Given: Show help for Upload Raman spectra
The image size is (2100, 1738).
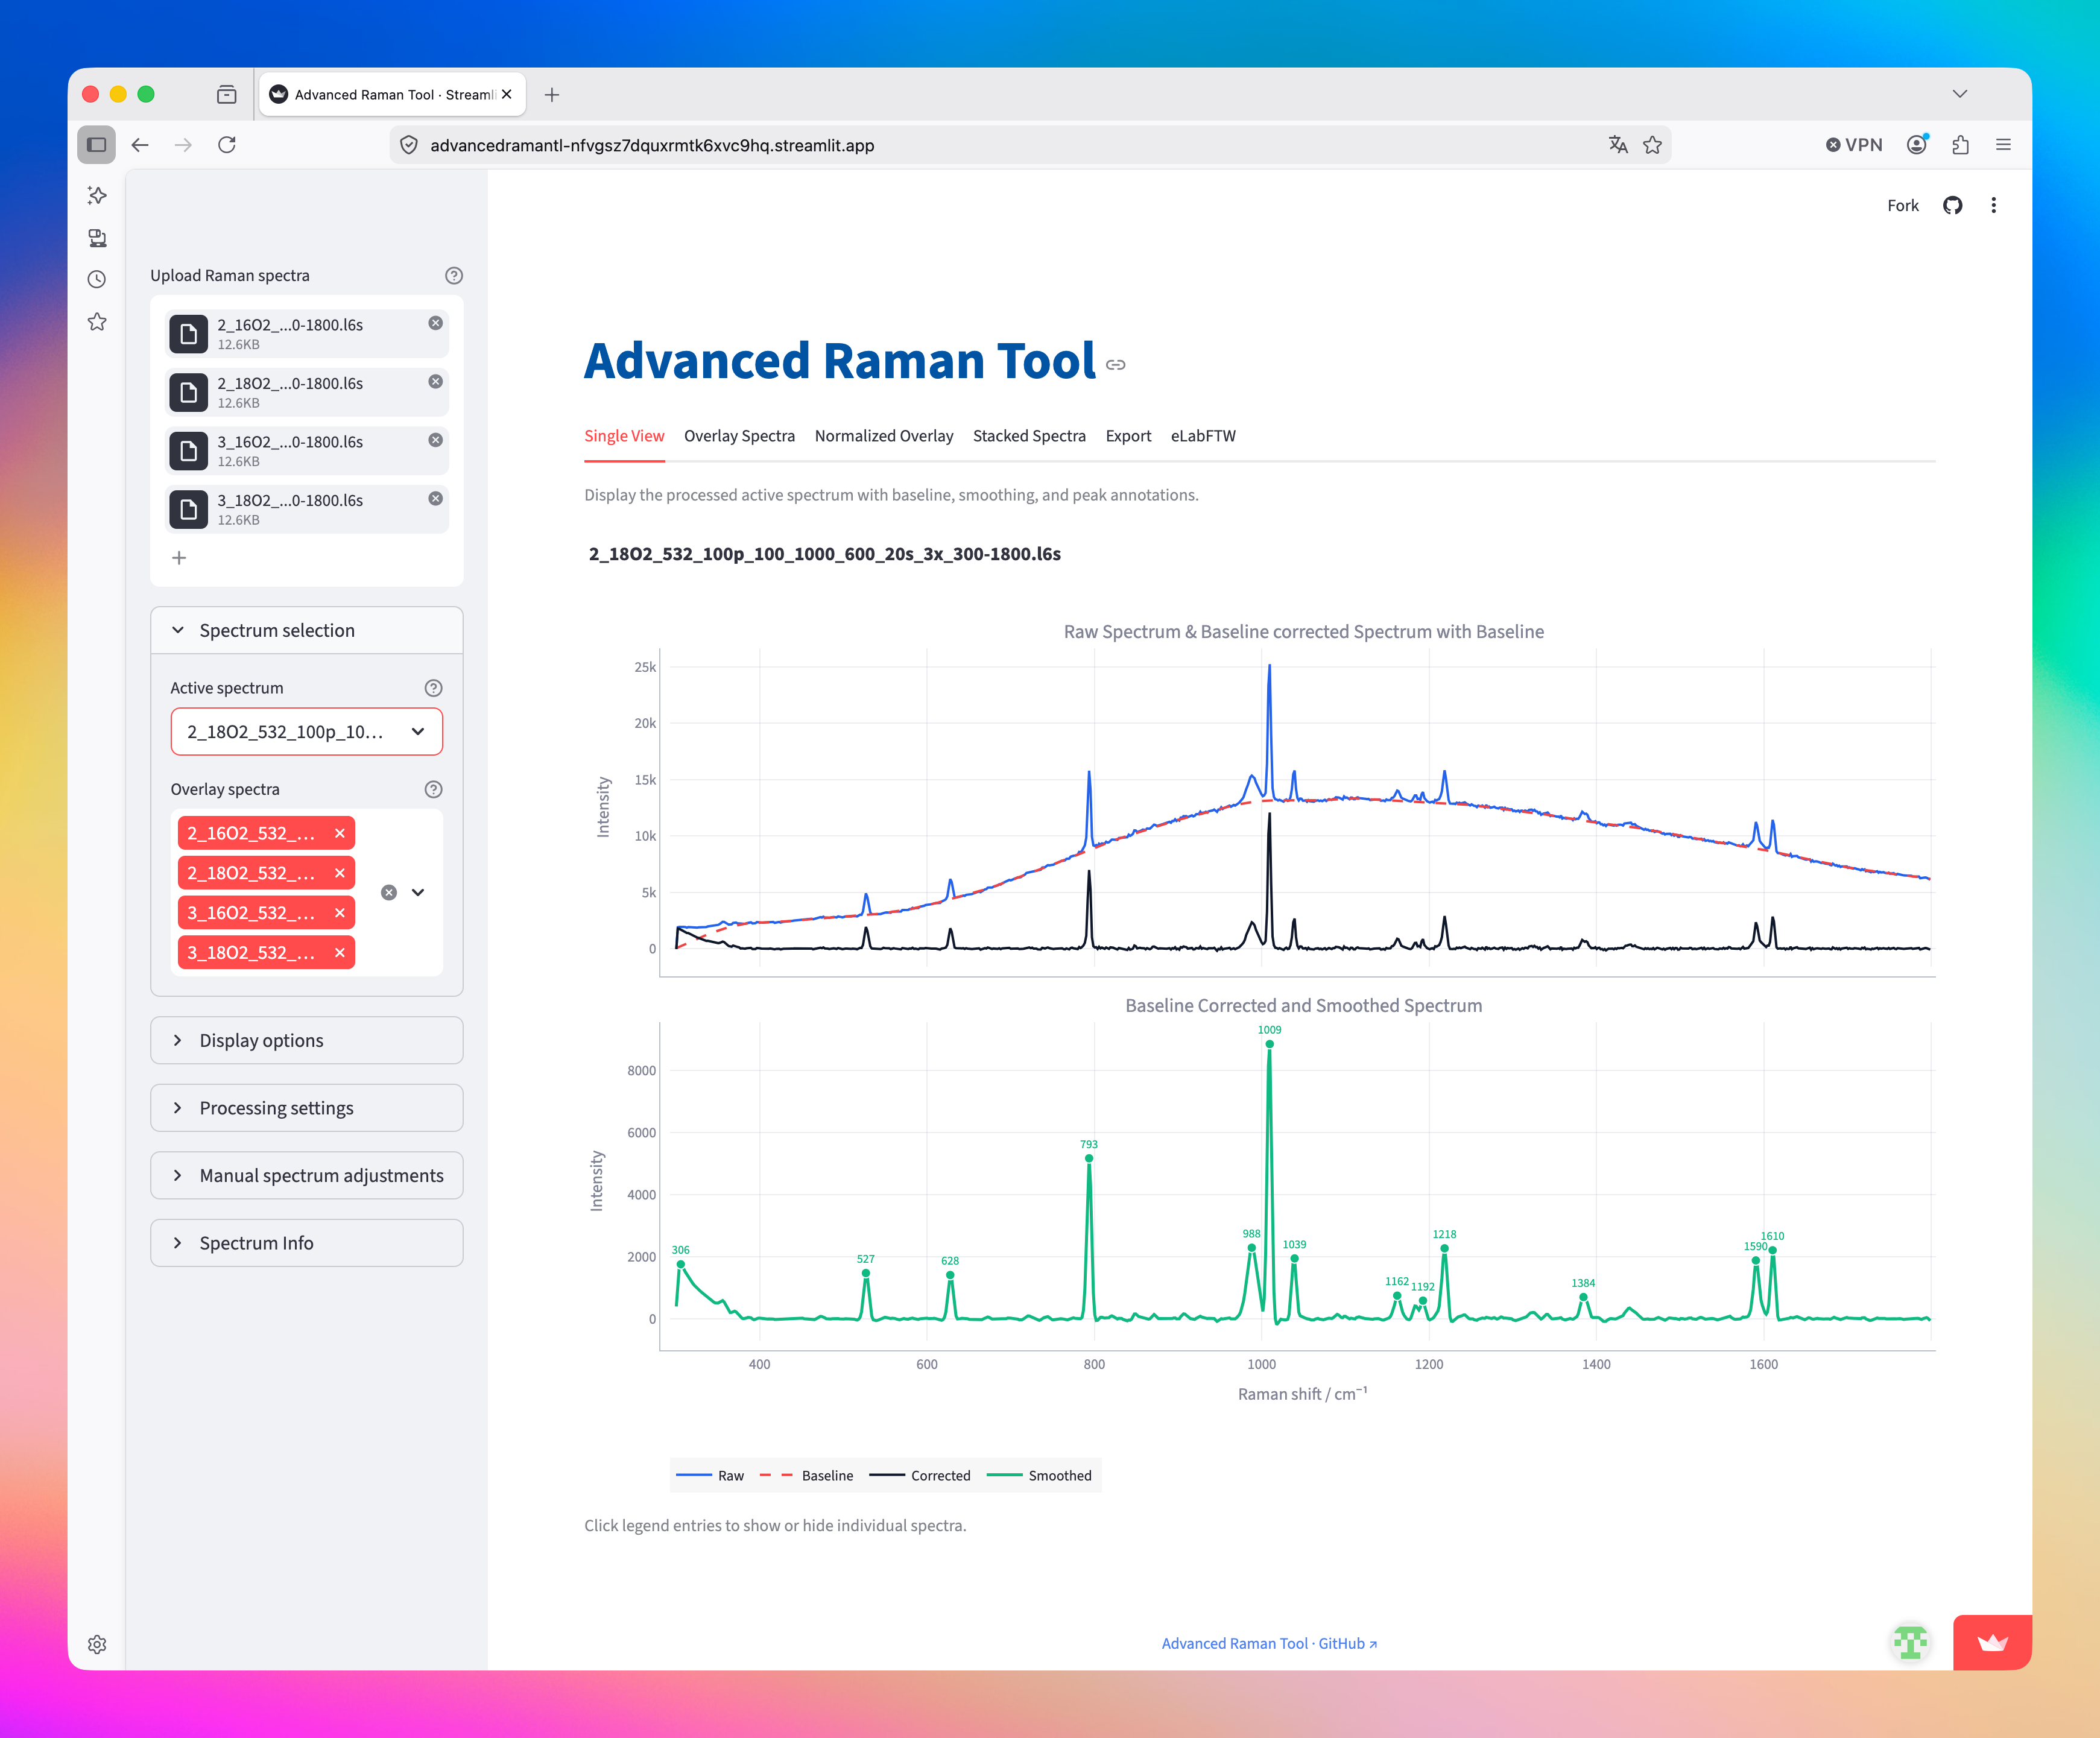Looking at the screenshot, I should 453,276.
